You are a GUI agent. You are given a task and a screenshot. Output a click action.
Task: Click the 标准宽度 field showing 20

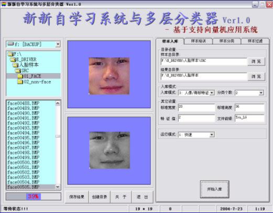196,107
